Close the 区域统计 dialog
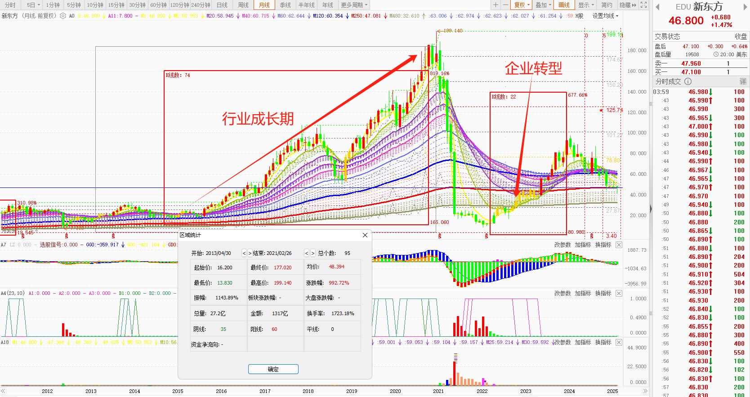Image resolution: width=750 pixels, height=397 pixels. point(365,235)
